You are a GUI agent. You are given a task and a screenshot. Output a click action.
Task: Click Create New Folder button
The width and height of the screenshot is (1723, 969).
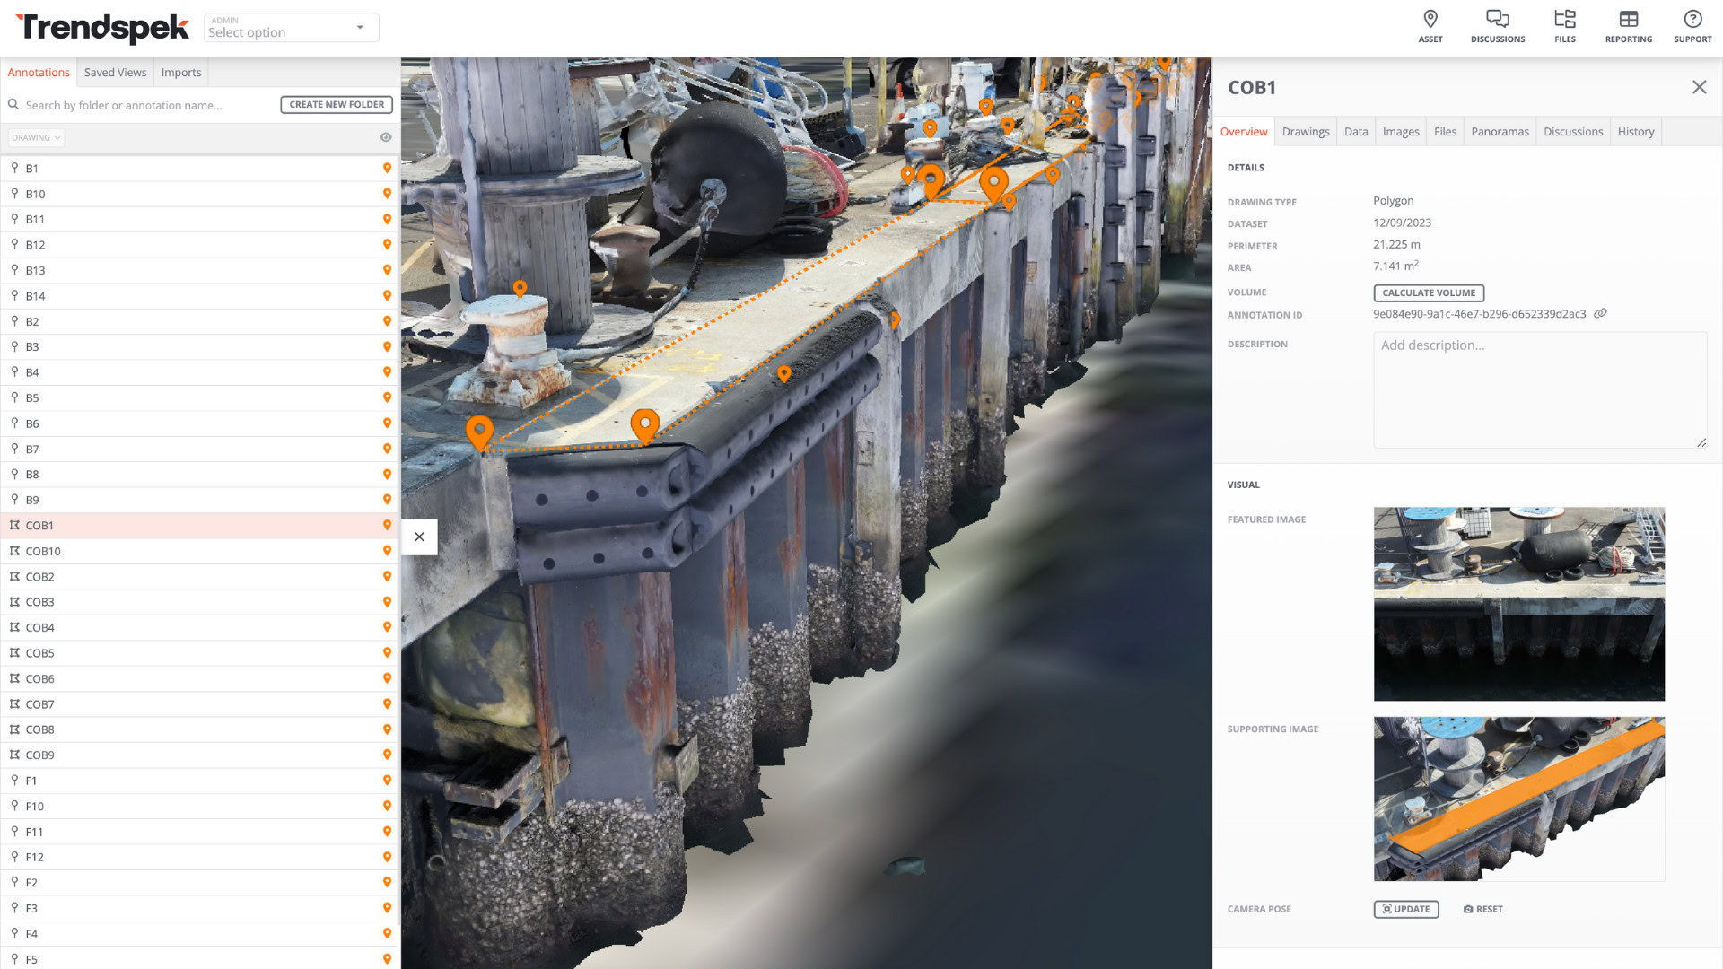tap(337, 105)
